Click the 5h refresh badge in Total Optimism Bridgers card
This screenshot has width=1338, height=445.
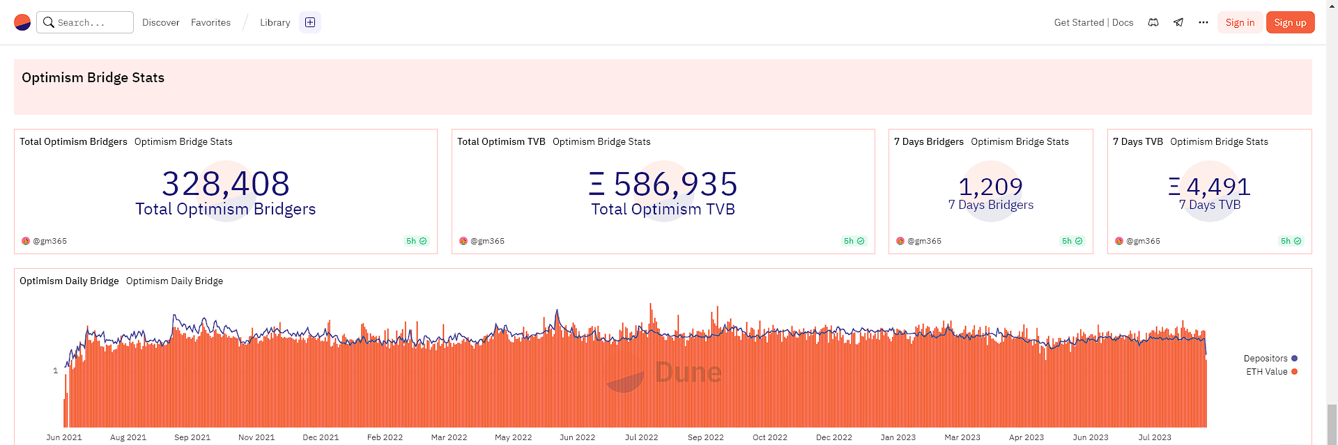[417, 241]
